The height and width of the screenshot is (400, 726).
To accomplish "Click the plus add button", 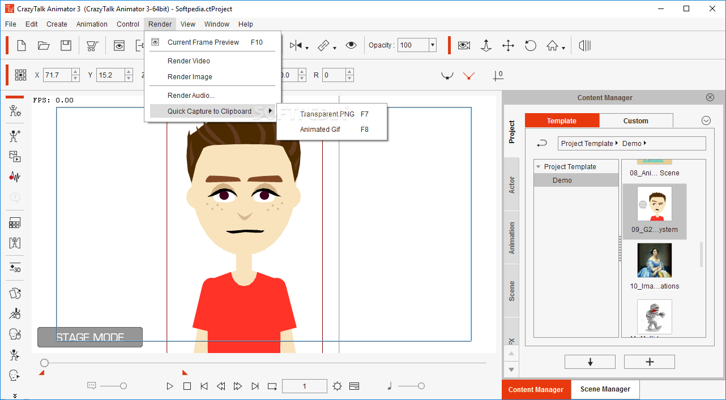I will click(650, 362).
